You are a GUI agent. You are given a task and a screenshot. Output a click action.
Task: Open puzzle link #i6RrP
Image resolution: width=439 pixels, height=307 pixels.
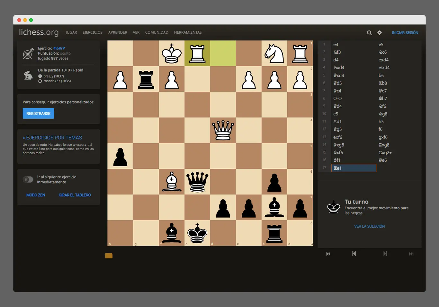pos(59,48)
